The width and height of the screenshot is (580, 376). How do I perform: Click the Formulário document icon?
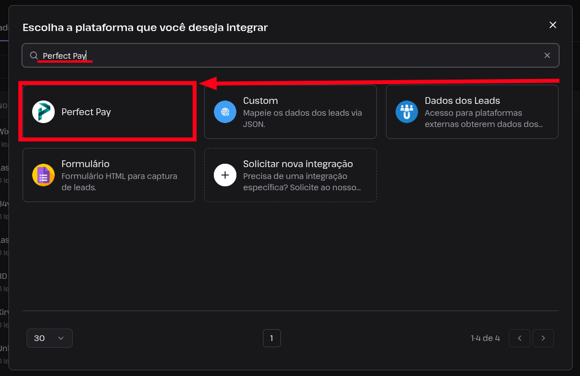[x=43, y=175]
